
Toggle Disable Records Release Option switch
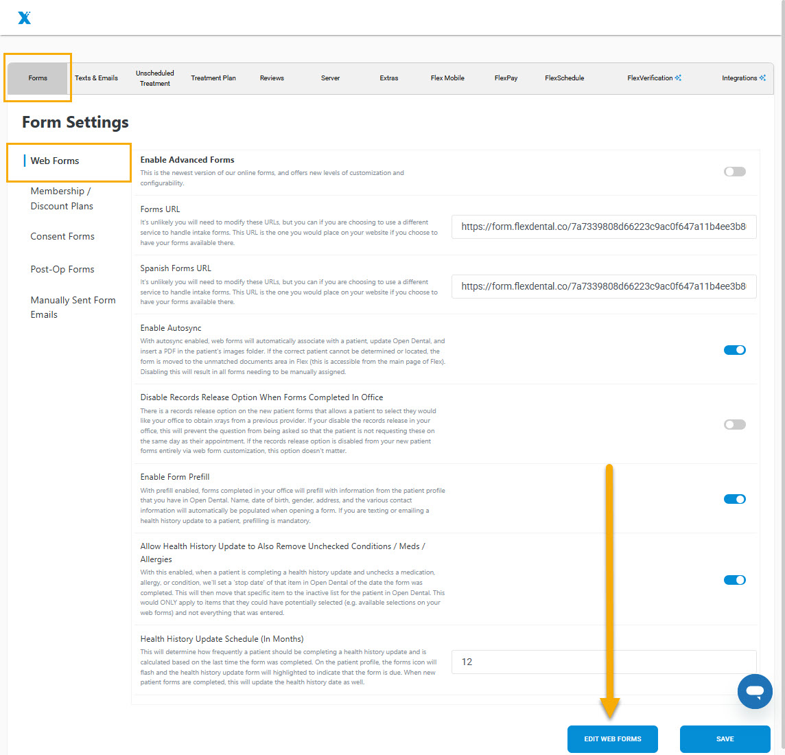point(734,425)
